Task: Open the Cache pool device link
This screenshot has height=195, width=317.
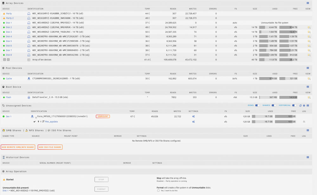Action: click(9, 79)
